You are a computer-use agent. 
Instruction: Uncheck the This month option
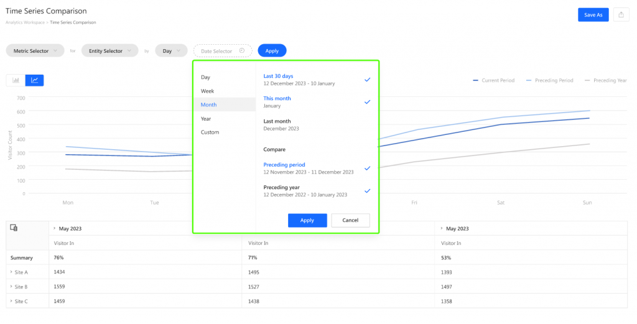coord(367,102)
